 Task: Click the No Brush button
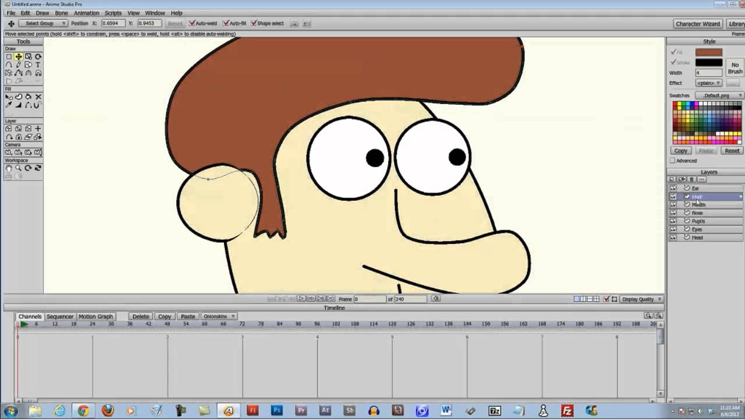tap(735, 68)
